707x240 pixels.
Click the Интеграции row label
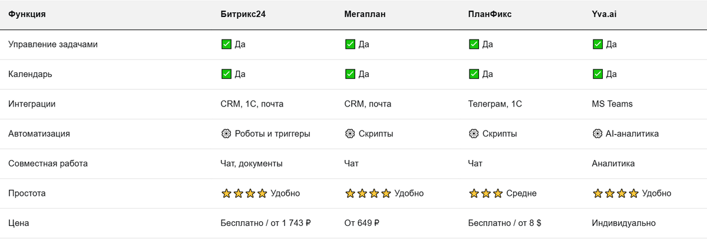click(32, 104)
